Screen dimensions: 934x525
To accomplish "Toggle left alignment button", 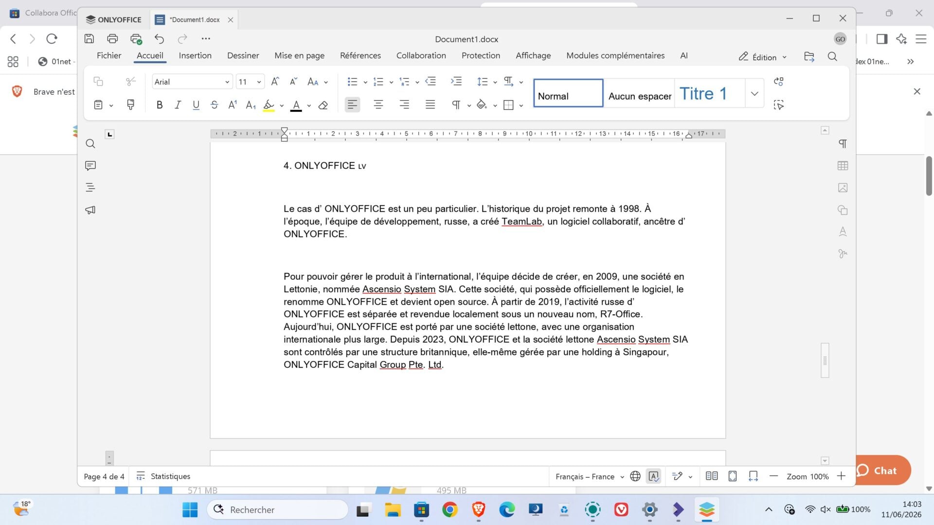I will tap(353, 105).
